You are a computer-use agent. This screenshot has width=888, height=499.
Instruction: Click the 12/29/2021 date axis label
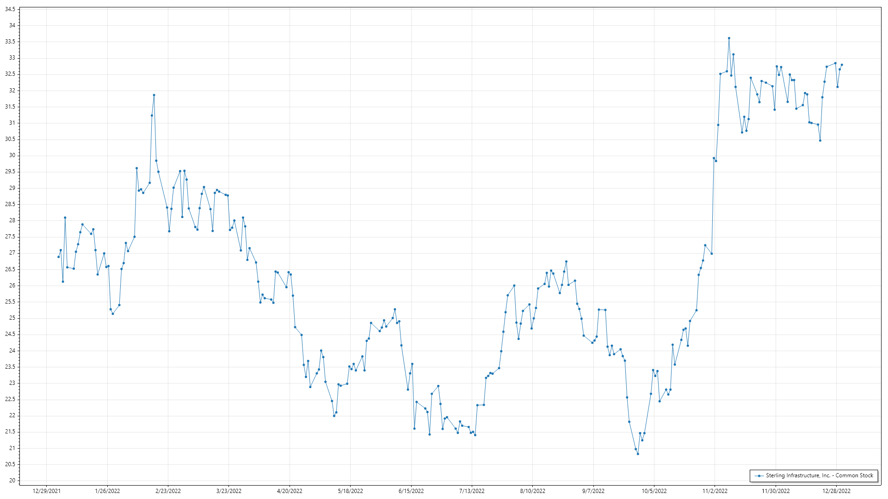[x=46, y=491]
